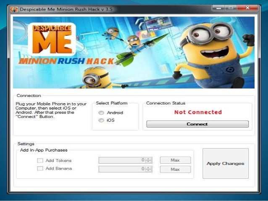268x201 pixels.
Task: Click Max button for Add Tokens
Action: coord(175,160)
